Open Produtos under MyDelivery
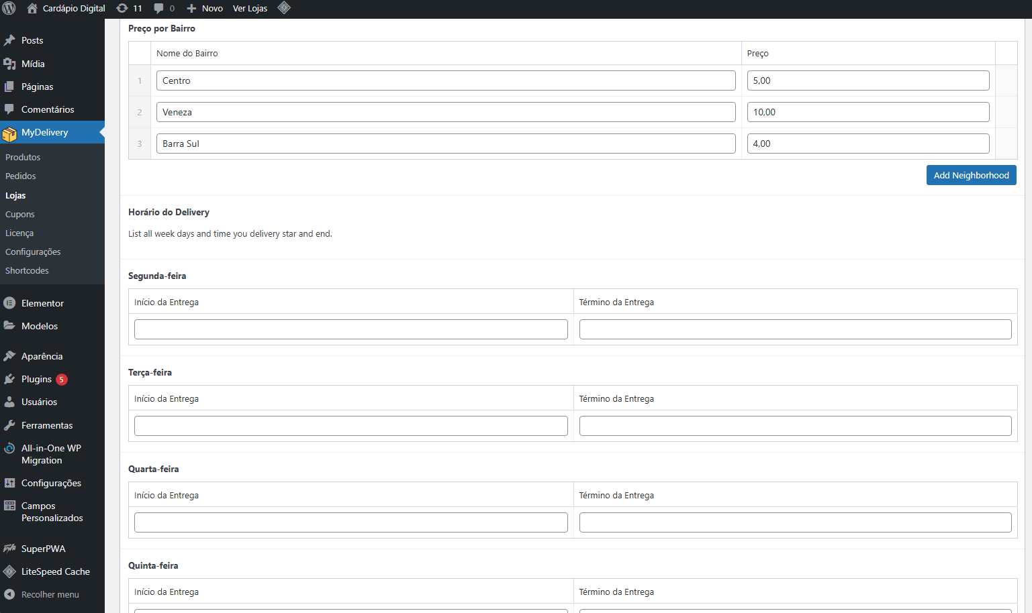 click(x=23, y=158)
